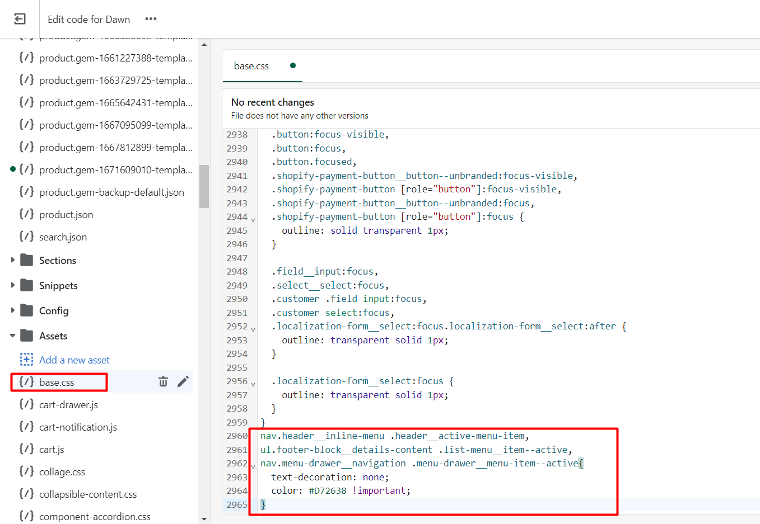Open product.gem-1661227388 template file
Viewport: 760px width, 524px height.
tap(116, 58)
